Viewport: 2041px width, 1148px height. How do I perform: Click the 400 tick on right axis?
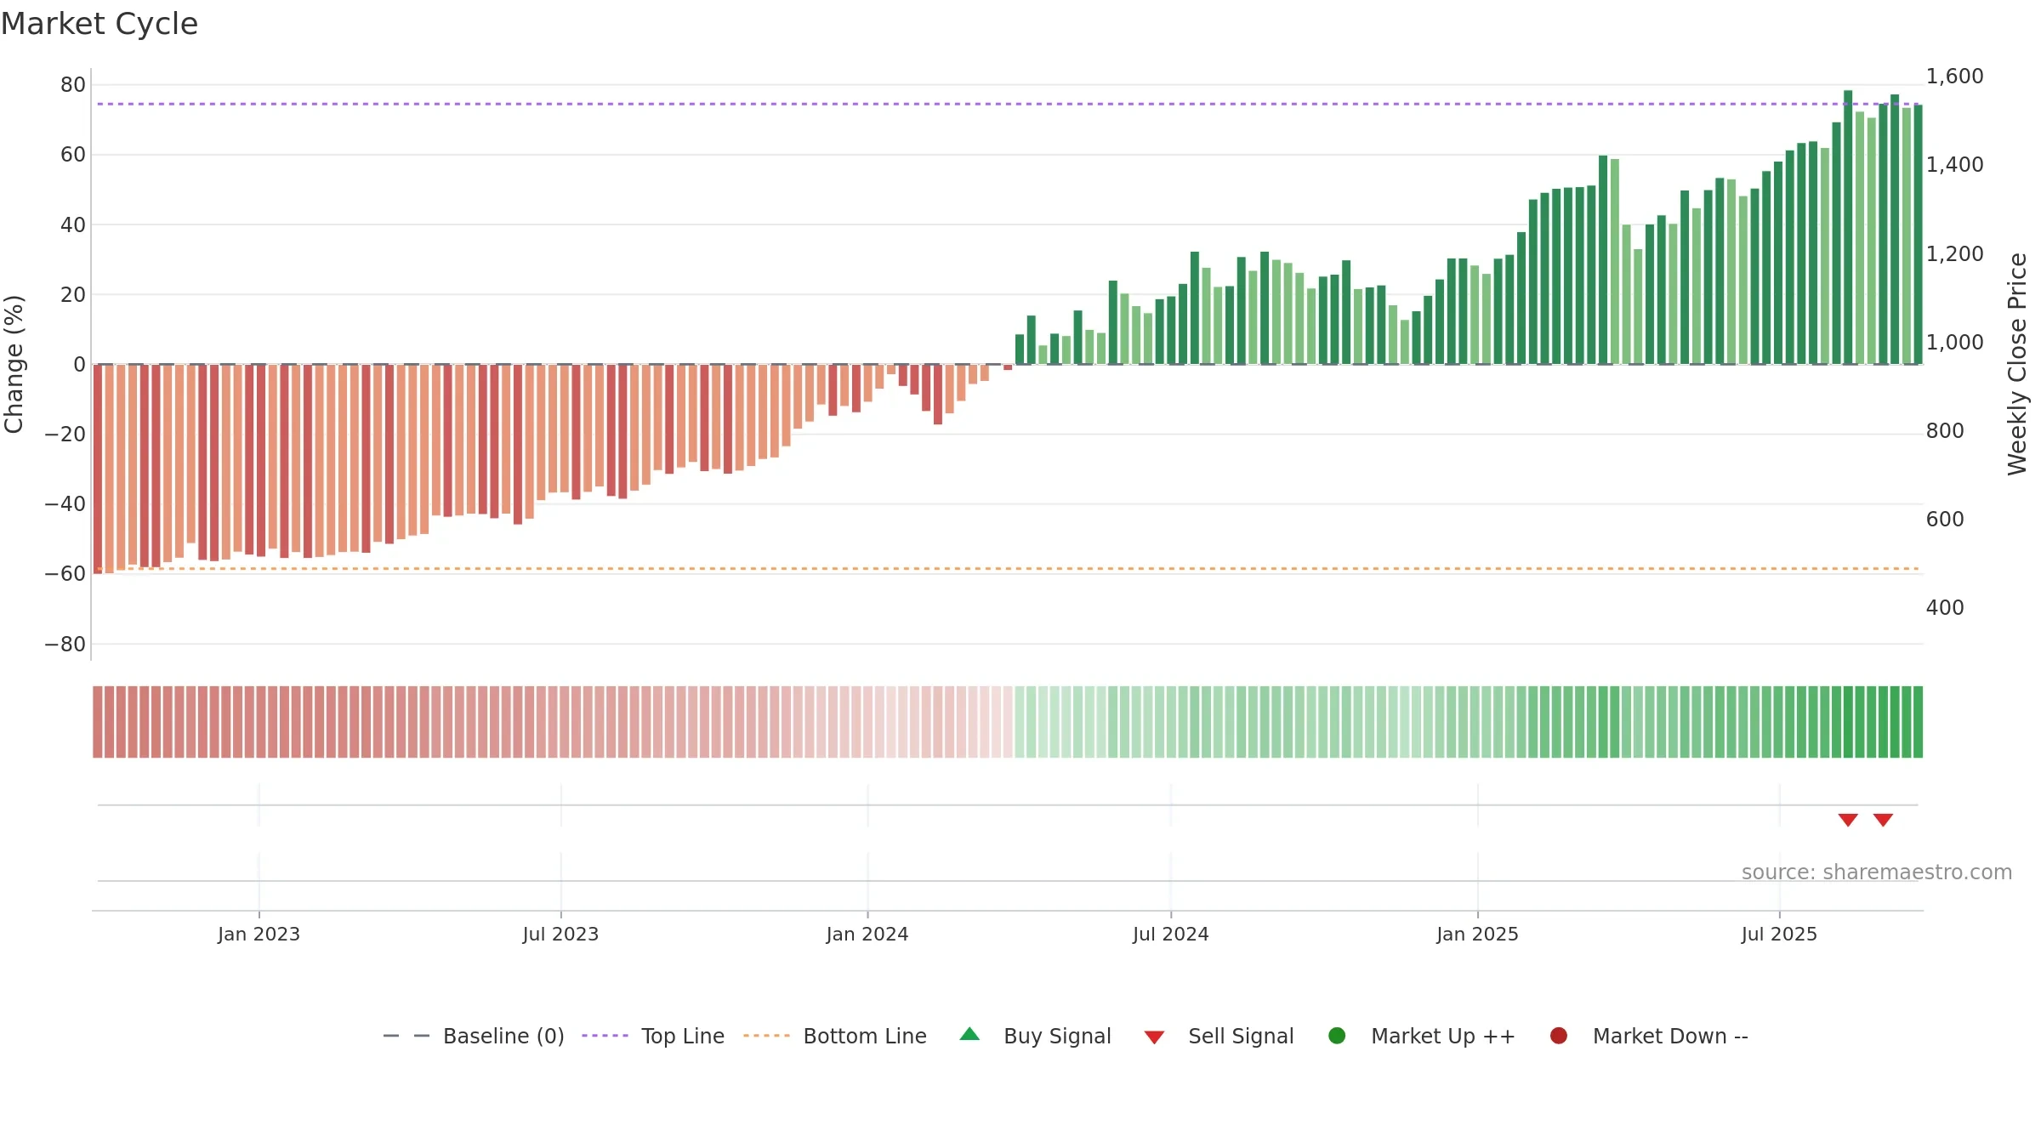pyautogui.click(x=1945, y=608)
